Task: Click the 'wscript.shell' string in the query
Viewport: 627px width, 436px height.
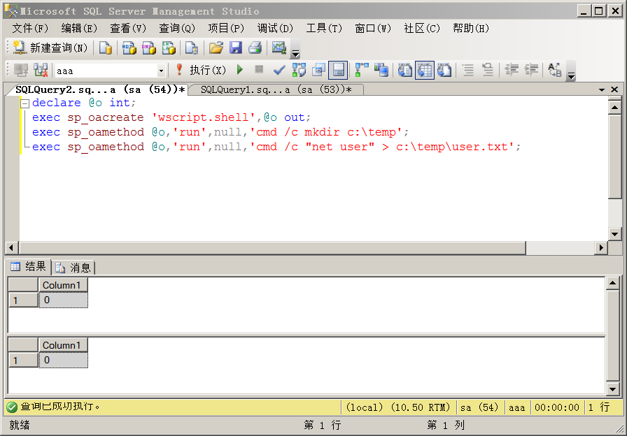Action: (204, 117)
